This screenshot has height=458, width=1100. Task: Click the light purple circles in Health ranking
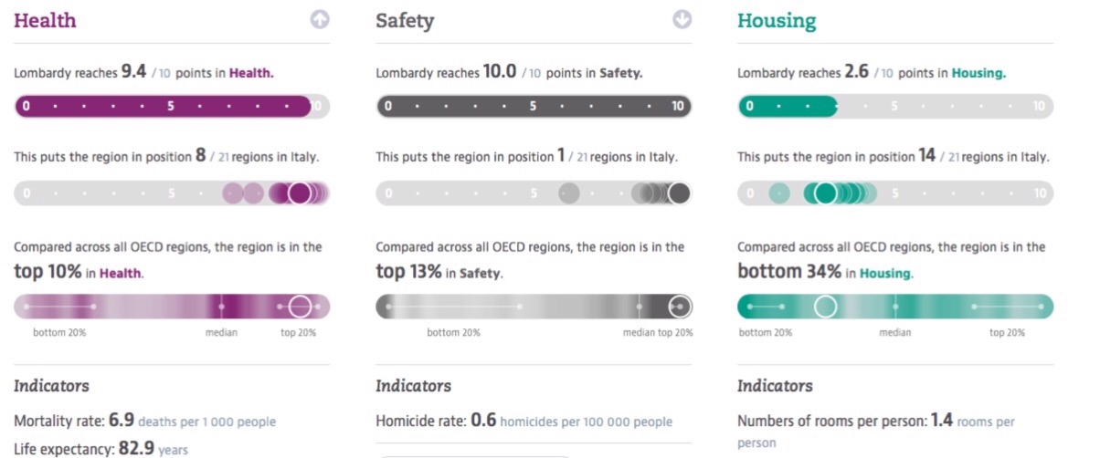click(243, 193)
